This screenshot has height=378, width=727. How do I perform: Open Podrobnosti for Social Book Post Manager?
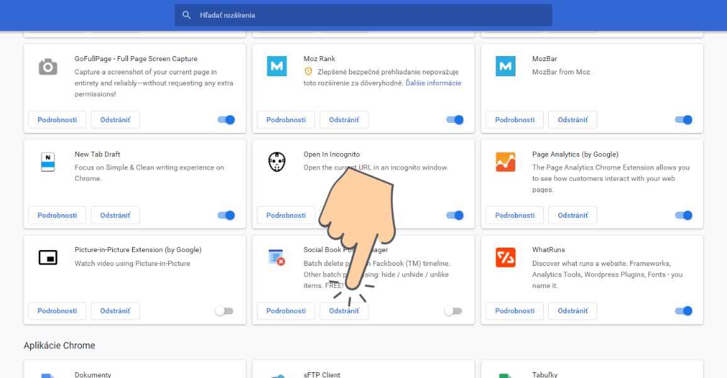click(286, 311)
